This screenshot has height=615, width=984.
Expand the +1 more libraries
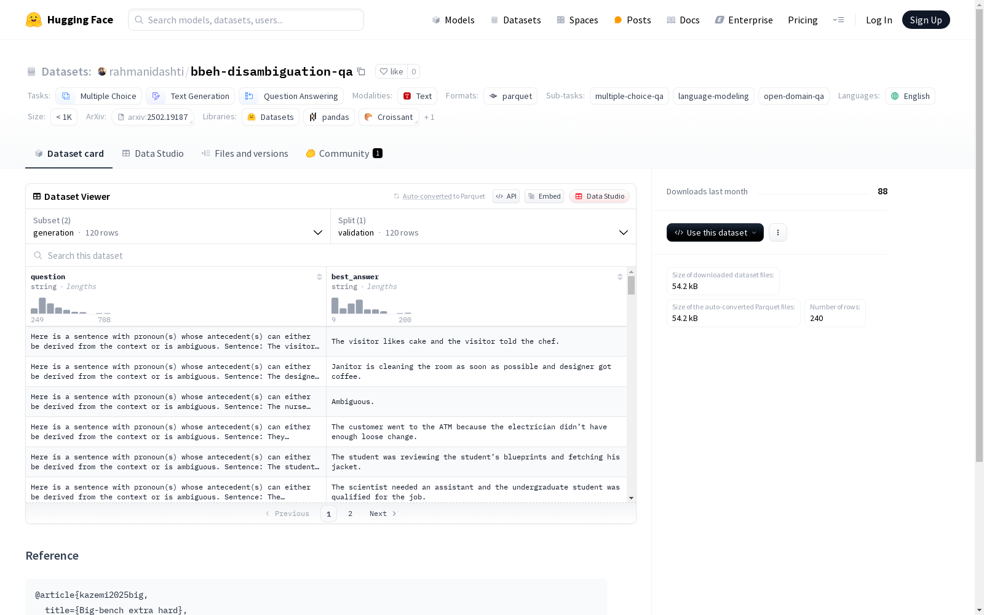pyautogui.click(x=429, y=117)
